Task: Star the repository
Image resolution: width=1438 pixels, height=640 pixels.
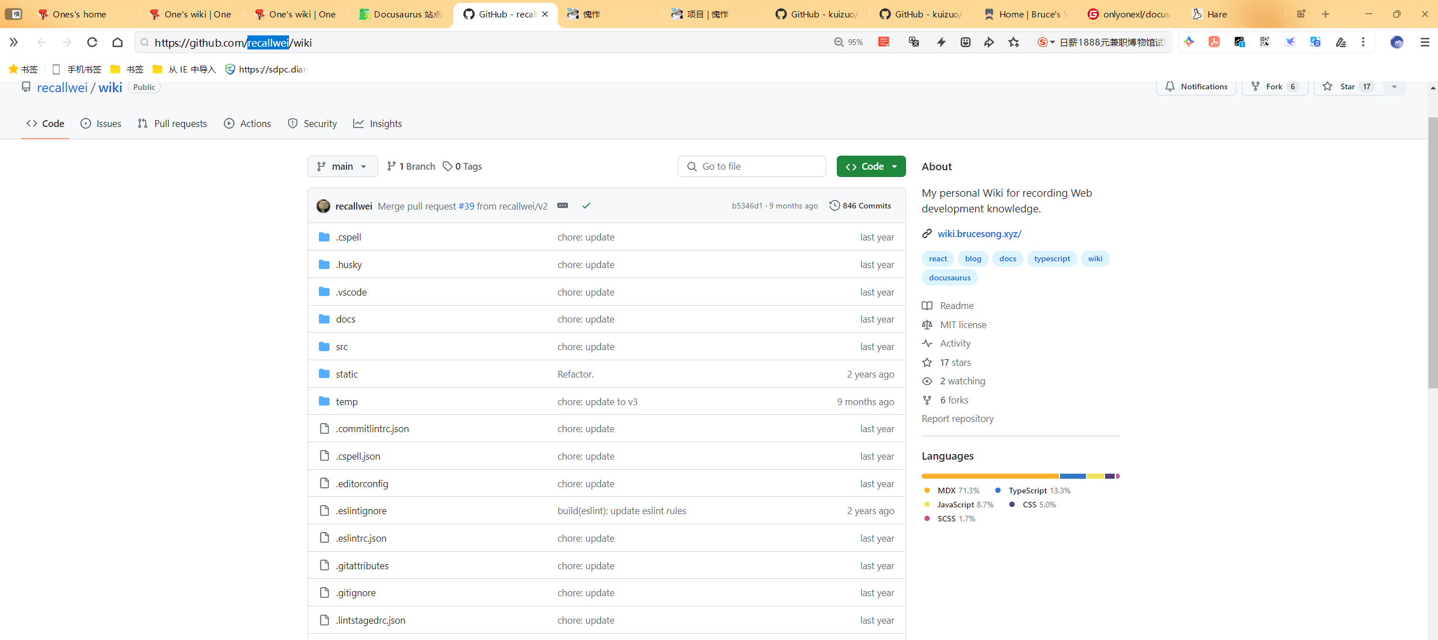Action: click(1348, 87)
